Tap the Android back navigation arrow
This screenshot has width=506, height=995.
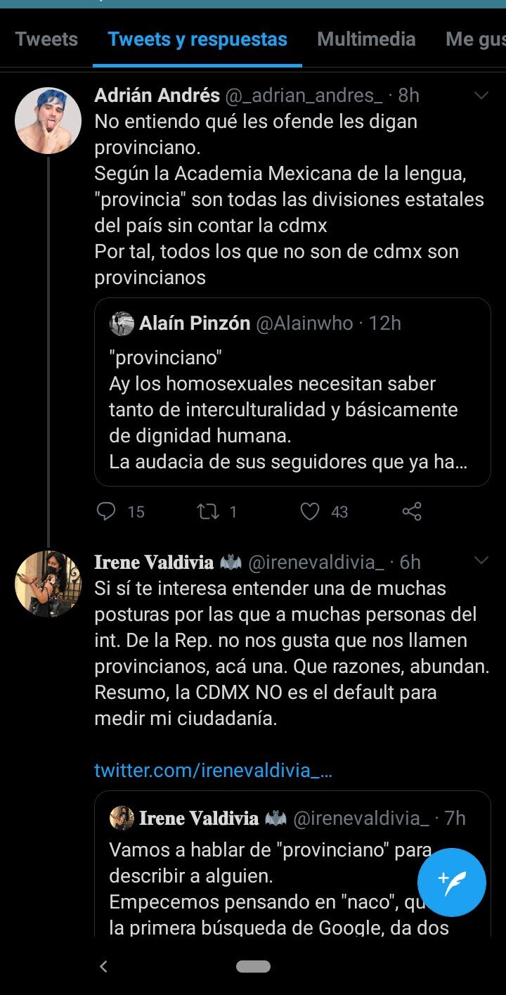103,966
